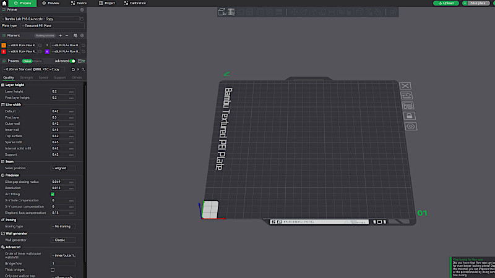Open the Plate type dropdown
This screenshot has height=278, width=495.
pyautogui.click(x=52, y=26)
